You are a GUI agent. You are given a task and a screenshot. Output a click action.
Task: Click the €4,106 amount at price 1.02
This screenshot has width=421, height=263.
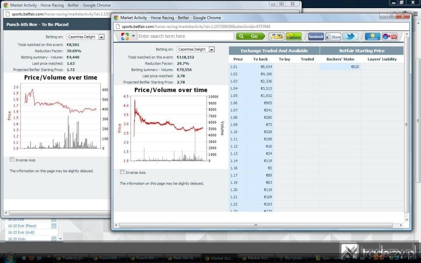click(266, 74)
